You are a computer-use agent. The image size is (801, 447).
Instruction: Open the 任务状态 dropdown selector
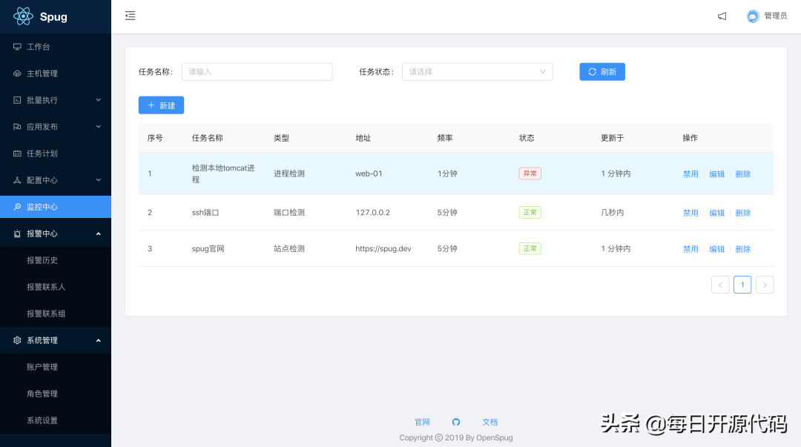pyautogui.click(x=477, y=72)
